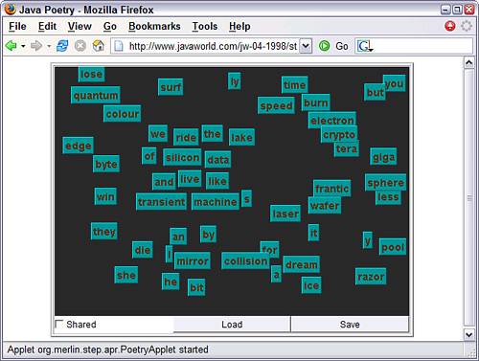Click the green Back arrow icon

[x=11, y=46]
